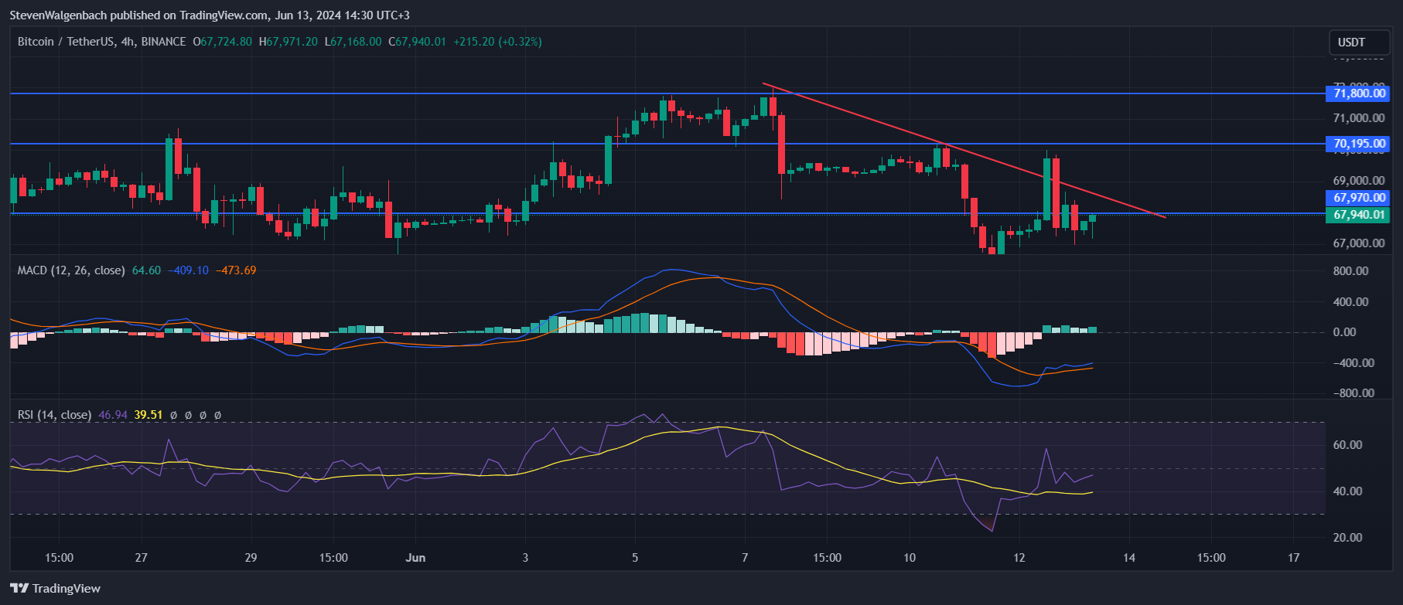
Task: Click the 71,000.00 price axis tick
Action: (x=1359, y=118)
